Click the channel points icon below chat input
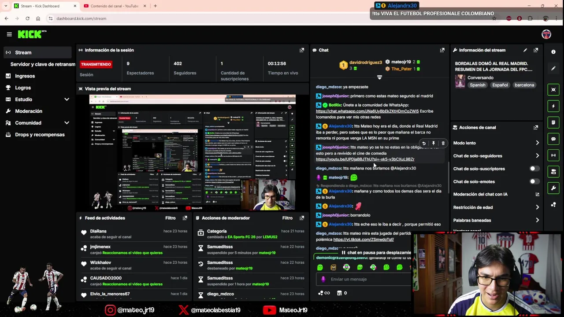Image resolution: width=564 pixels, height=317 pixels. tap(324, 293)
